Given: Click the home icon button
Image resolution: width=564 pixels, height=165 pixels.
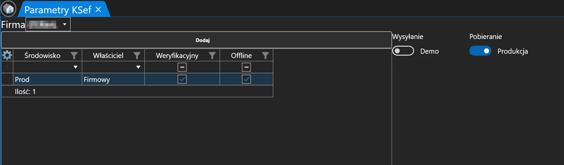Looking at the screenshot, I should tap(8, 9).
